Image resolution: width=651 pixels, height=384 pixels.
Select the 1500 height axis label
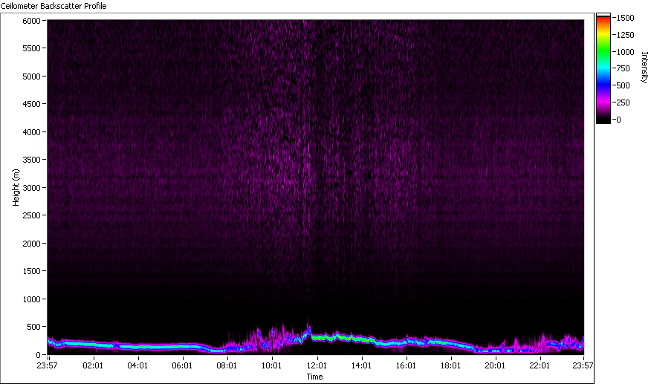tap(31, 271)
